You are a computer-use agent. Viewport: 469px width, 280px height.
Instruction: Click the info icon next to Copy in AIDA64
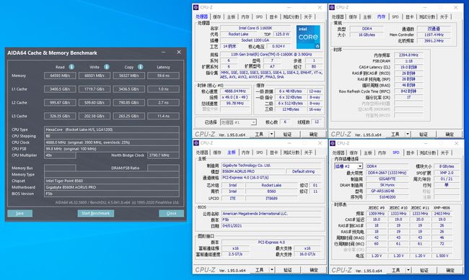click(140, 67)
